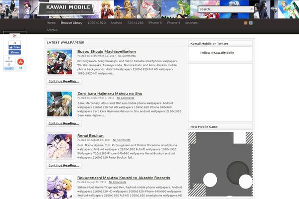Image resolution: width=299 pixels, height=199 pixels.
Task: Open comments for Renai Boukun post
Action: pyautogui.click(x=122, y=140)
